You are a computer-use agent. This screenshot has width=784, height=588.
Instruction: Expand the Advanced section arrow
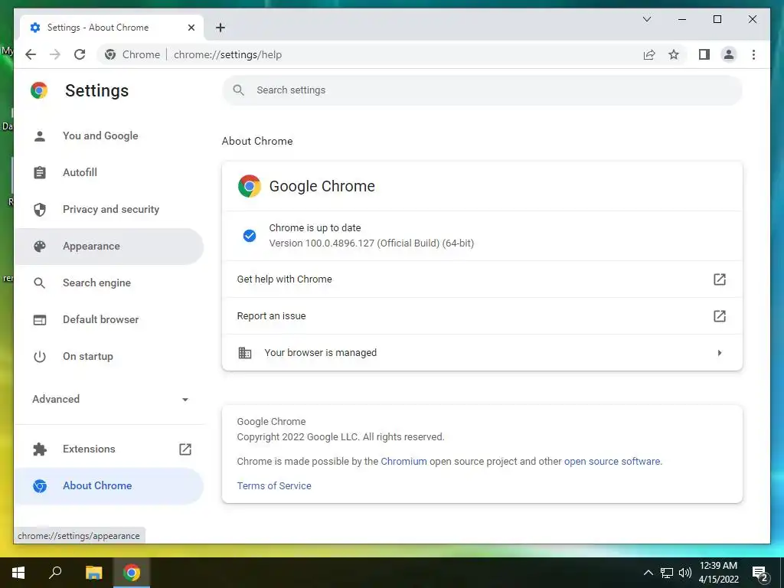(x=185, y=400)
